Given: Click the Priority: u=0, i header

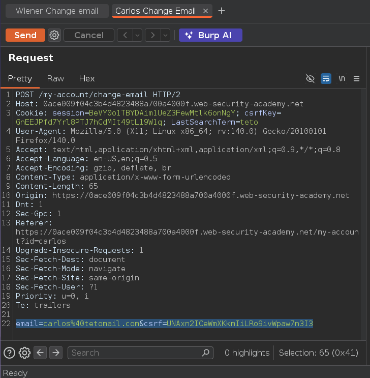Looking at the screenshot, I should point(52,296).
